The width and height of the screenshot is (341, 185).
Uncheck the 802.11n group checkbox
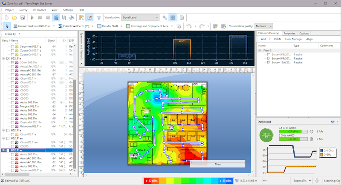(8, 59)
